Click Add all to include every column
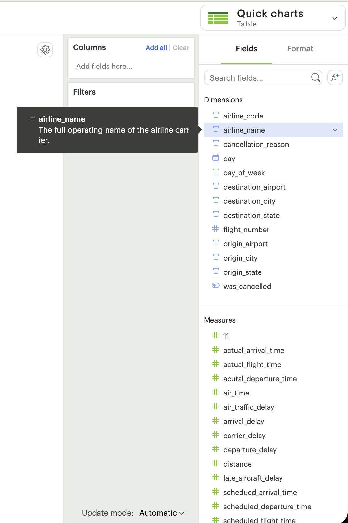The height and width of the screenshot is (523, 348). (156, 47)
